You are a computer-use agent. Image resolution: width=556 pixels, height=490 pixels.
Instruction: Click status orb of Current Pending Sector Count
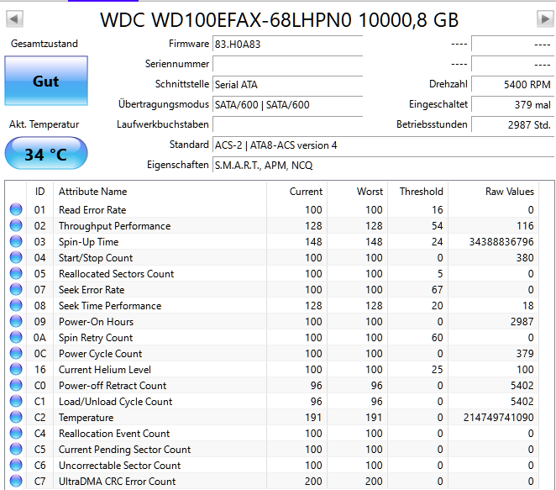pyautogui.click(x=16, y=449)
